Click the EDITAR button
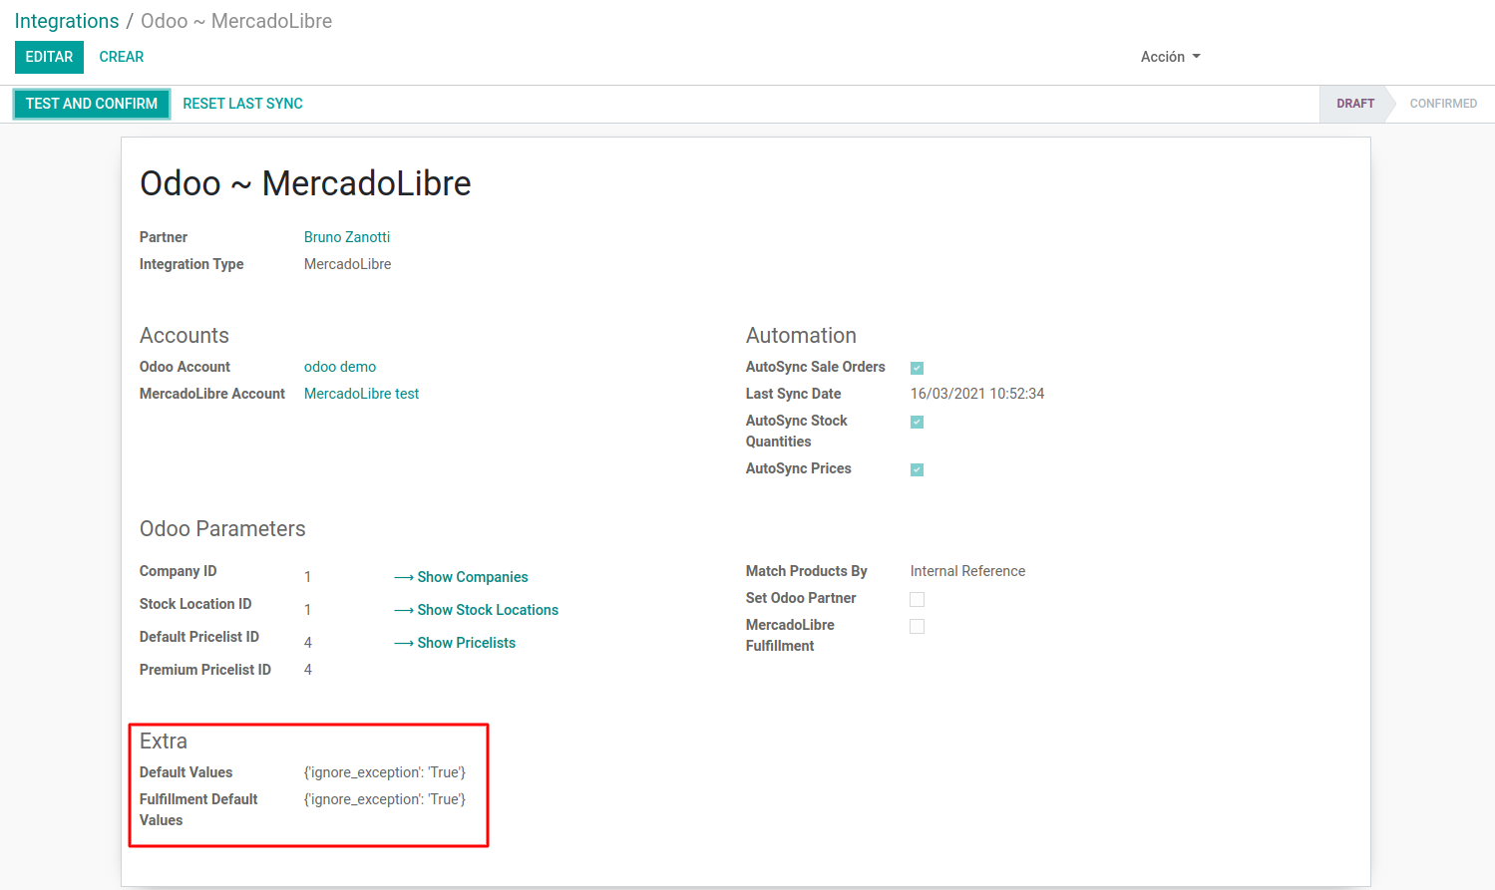 tap(49, 57)
